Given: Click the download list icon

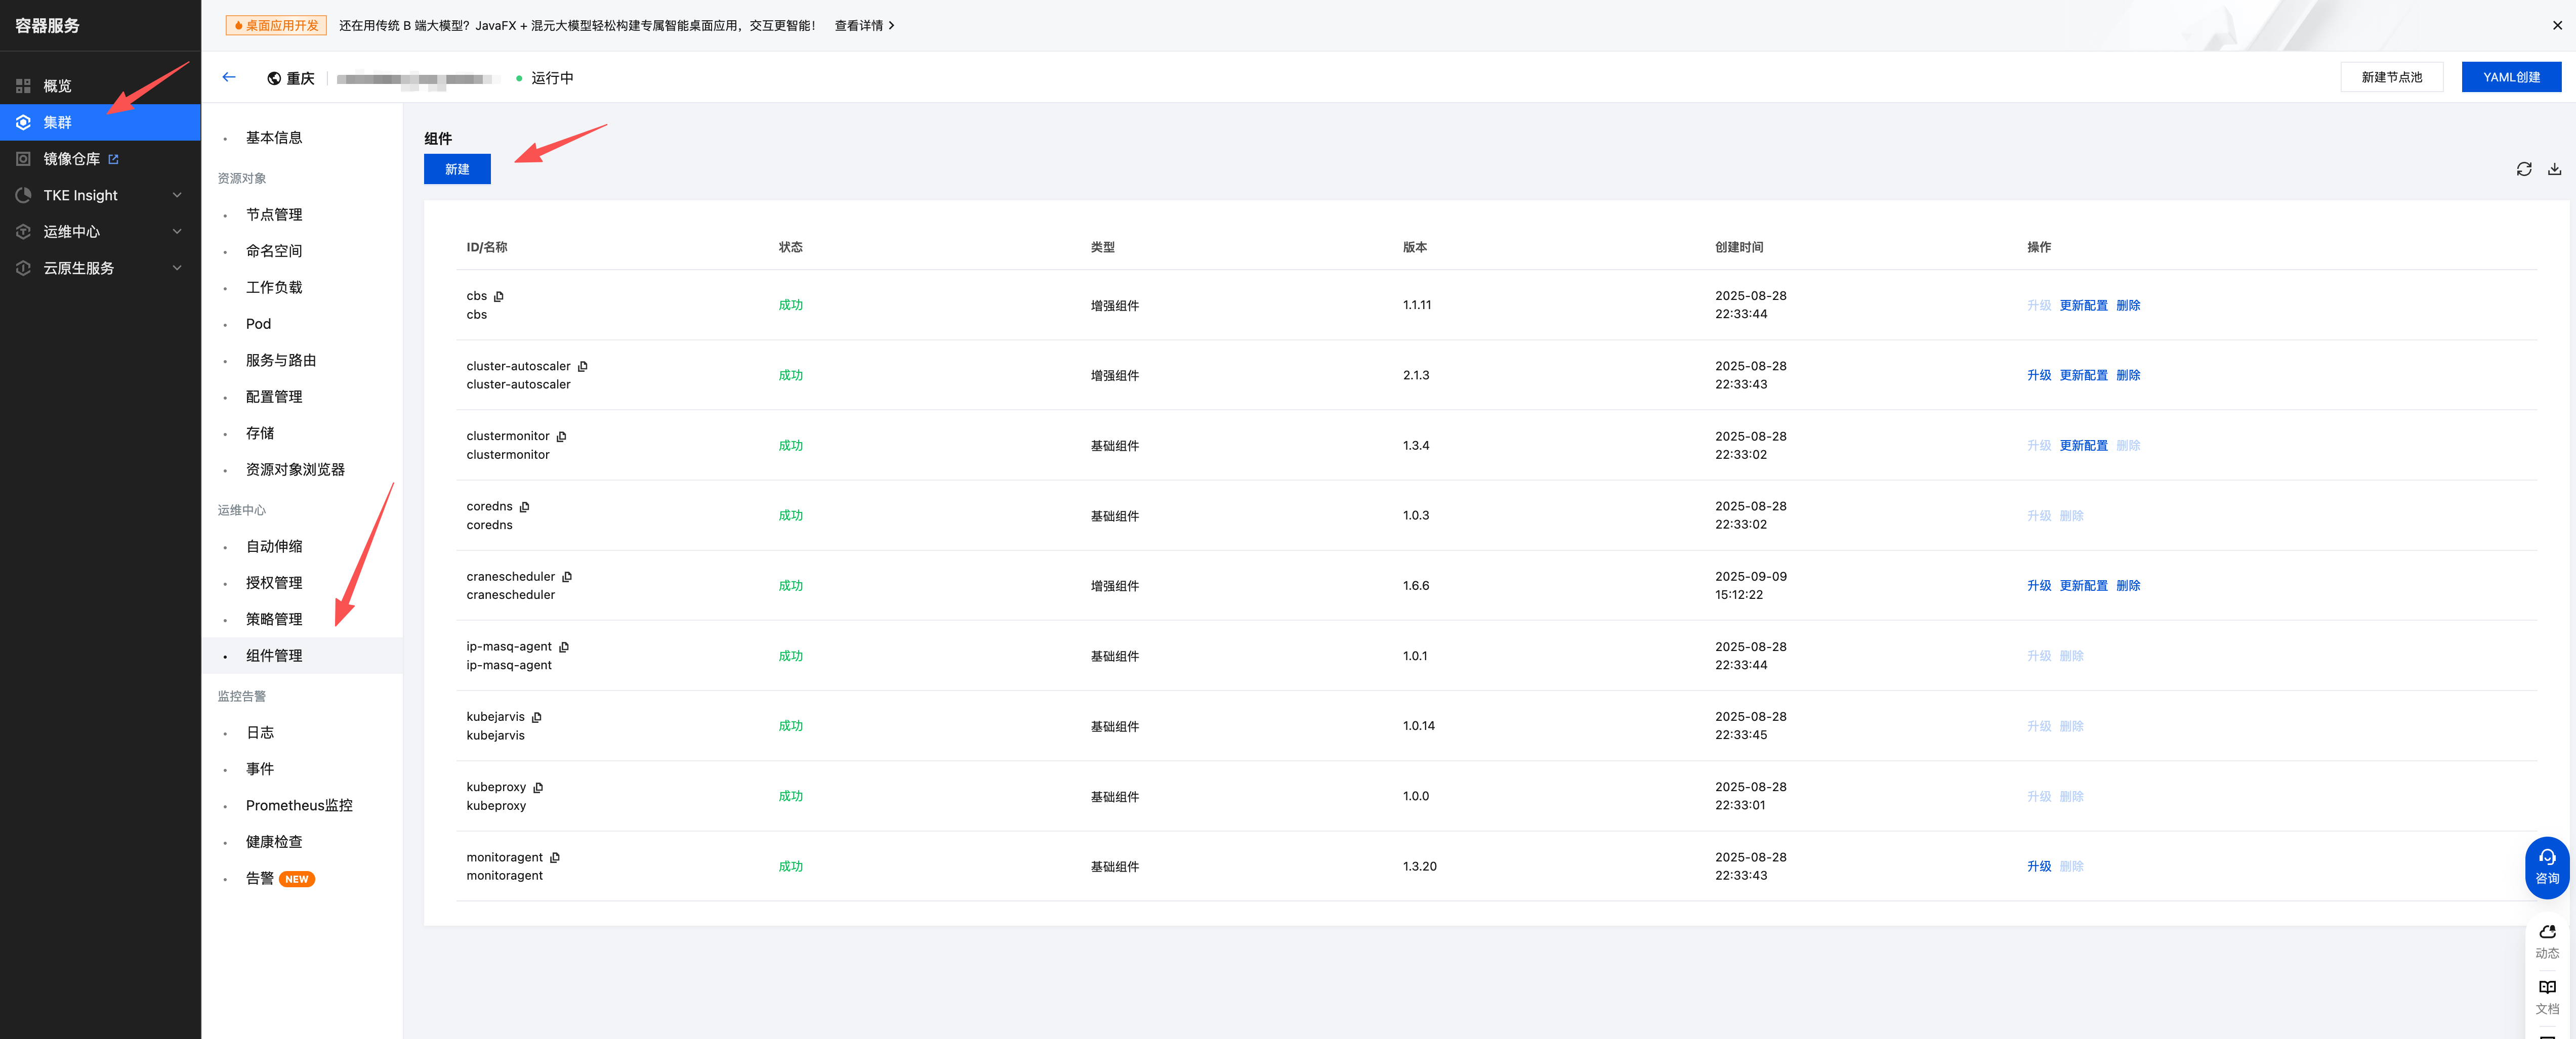Looking at the screenshot, I should [x=2554, y=169].
